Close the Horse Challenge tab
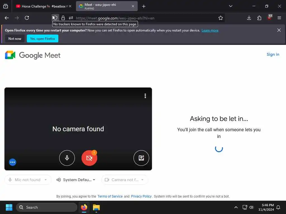Screen dimensions: 286x214 pyautogui.click(x=70, y=6)
